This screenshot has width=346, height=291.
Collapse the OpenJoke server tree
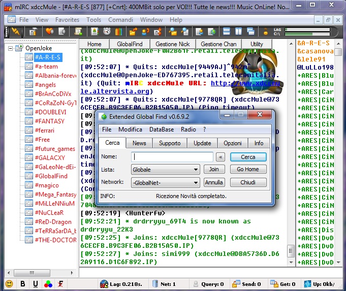(x=11, y=48)
